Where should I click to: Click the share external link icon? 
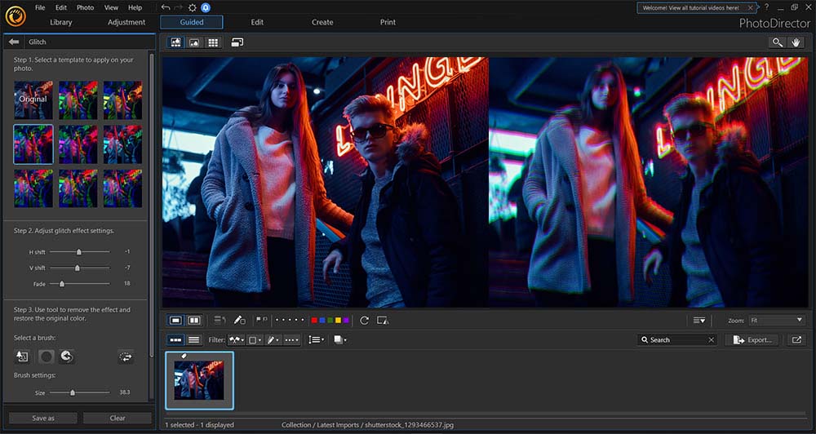pyautogui.click(x=796, y=340)
